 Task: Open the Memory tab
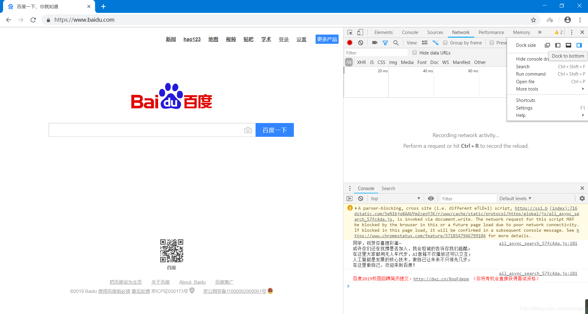pos(521,32)
